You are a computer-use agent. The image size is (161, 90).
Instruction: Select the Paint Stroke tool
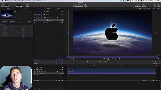pyautogui.click(x=112, y=59)
